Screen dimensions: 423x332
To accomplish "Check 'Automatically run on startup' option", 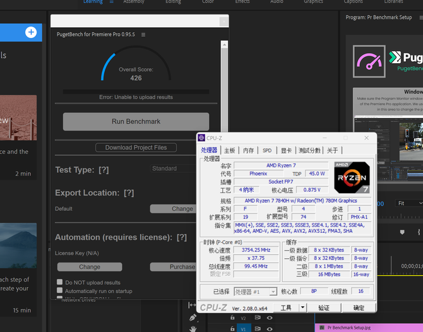I will (59, 291).
